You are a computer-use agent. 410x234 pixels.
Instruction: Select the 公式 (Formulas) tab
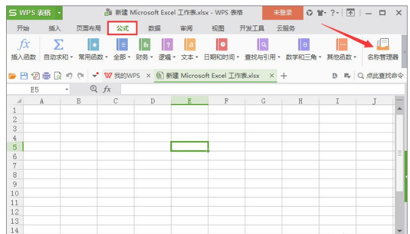pos(122,28)
